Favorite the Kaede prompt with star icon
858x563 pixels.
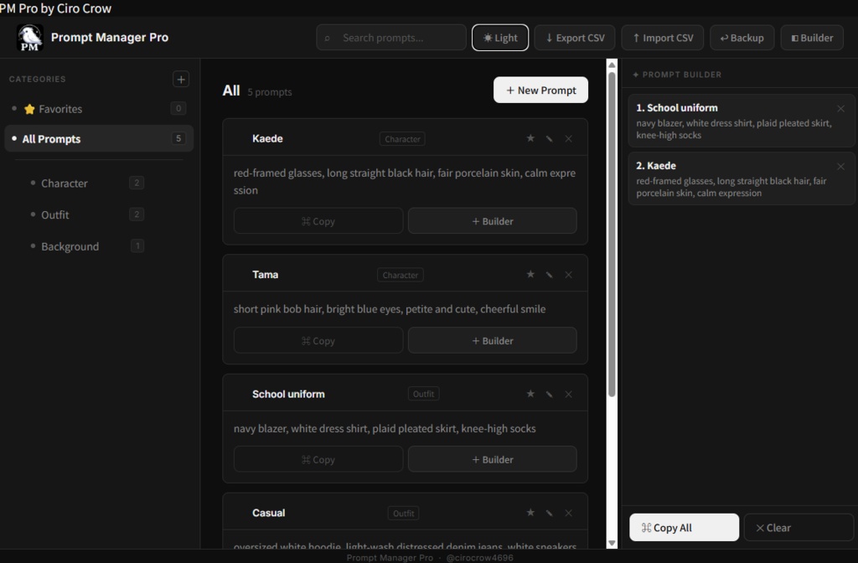point(530,138)
